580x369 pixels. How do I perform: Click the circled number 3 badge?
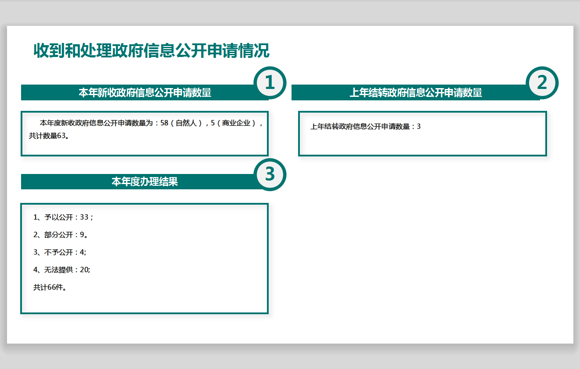pos(270,174)
